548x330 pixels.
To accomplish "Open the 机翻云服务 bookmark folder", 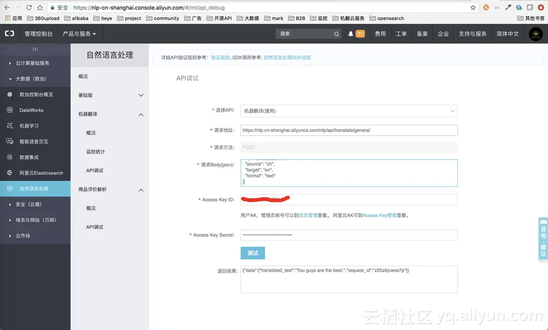I will 348,18.
